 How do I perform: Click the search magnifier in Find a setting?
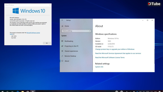pos(90,31)
